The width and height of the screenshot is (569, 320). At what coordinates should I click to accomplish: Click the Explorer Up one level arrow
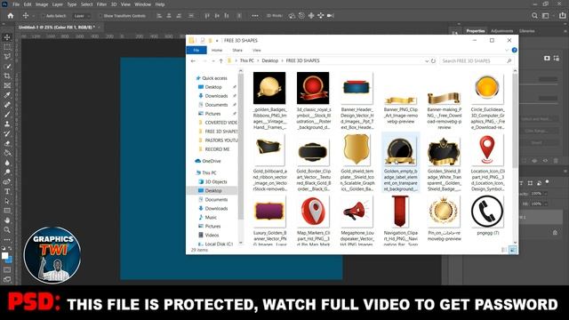[220, 61]
